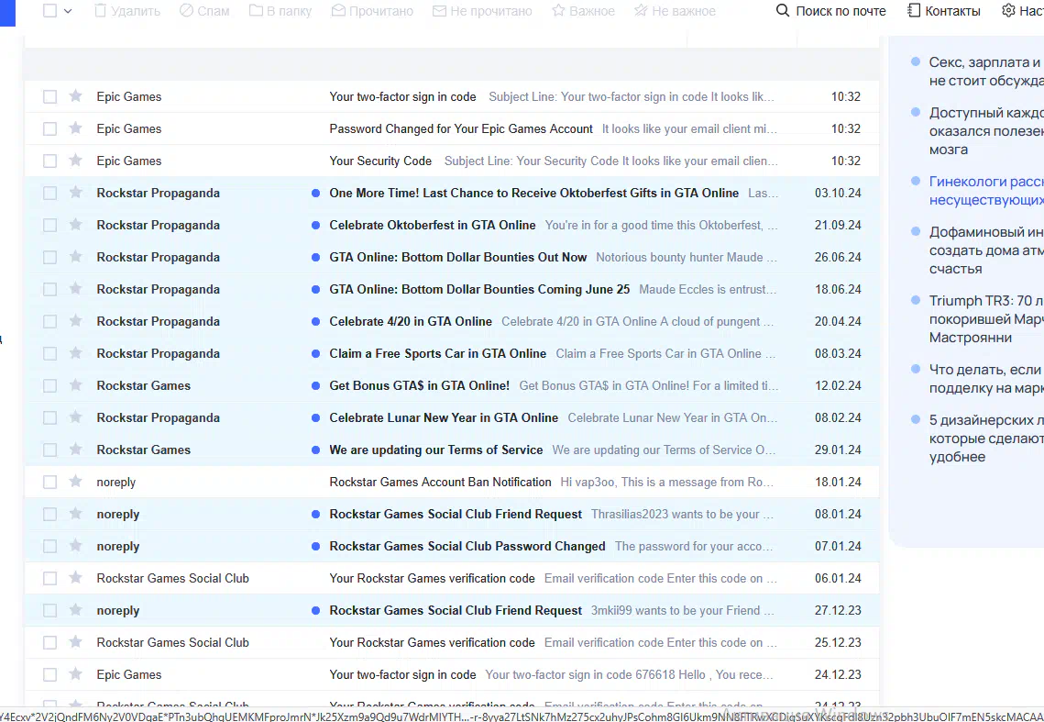This screenshot has height=722, width=1044.
Task: Open '5 дизайнерских' news headline
Action: click(x=986, y=438)
